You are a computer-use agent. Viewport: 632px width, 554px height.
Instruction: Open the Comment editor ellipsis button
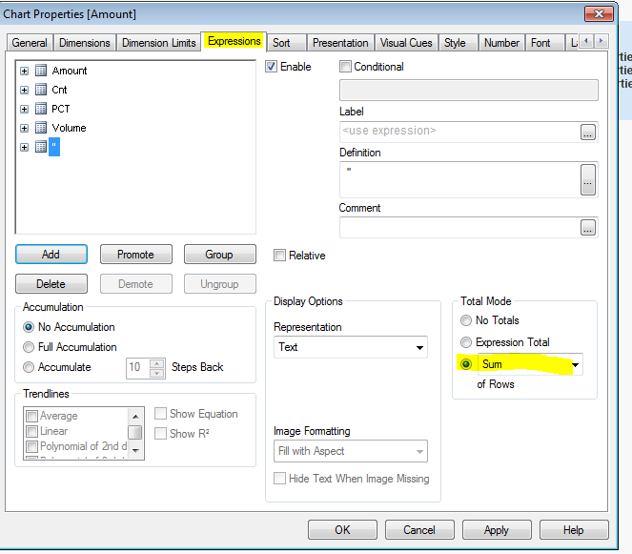(588, 228)
